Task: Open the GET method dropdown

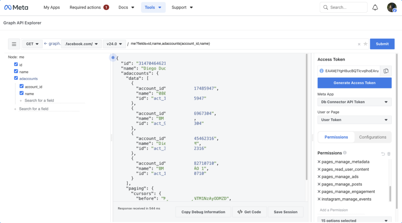Action: [x=32, y=44]
